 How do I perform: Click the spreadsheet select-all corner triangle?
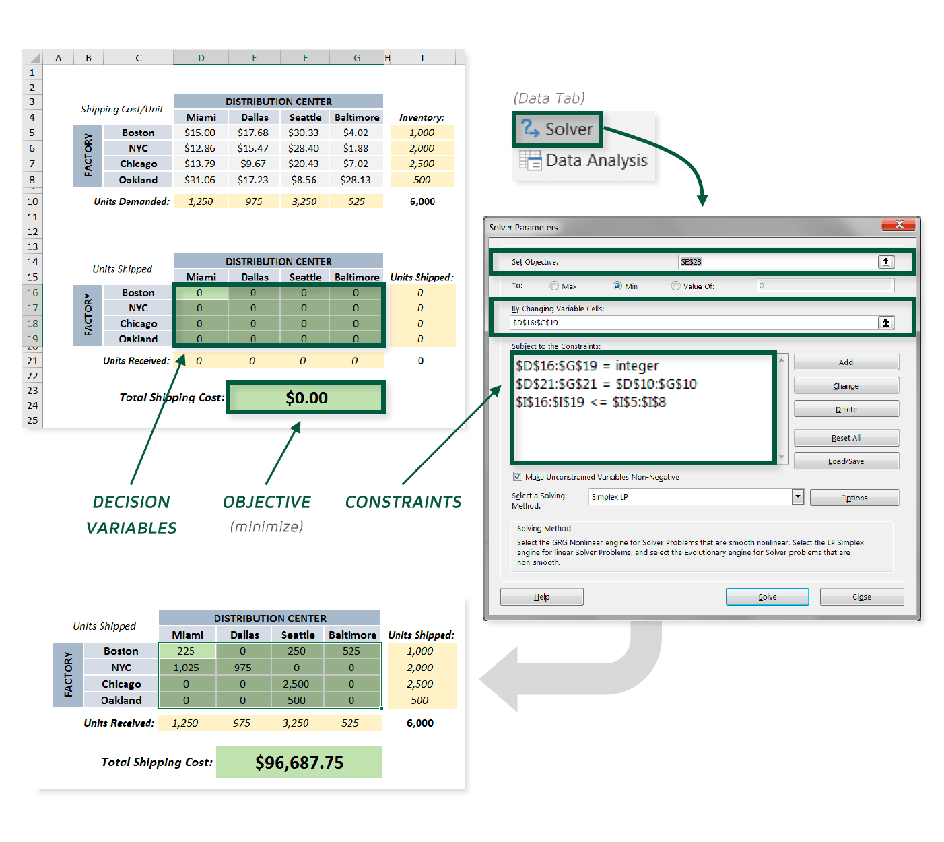(36, 58)
